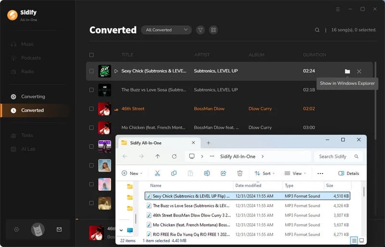This screenshot has height=247, width=385.
Task: Click Cut scissors icon in Explorer toolbar
Action: click(157, 173)
